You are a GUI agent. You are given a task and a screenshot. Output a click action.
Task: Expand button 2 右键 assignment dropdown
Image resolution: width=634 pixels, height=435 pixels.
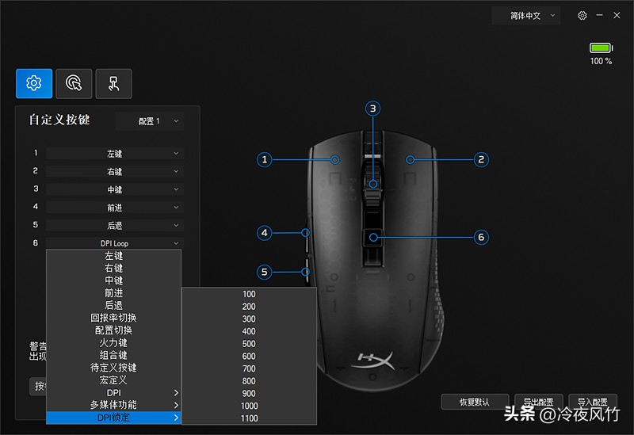114,171
